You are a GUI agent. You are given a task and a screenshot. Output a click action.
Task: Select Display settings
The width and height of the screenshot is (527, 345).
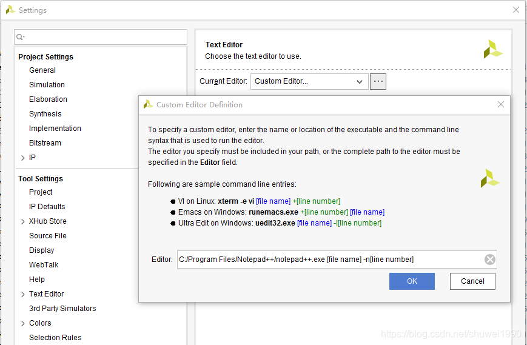click(x=41, y=250)
